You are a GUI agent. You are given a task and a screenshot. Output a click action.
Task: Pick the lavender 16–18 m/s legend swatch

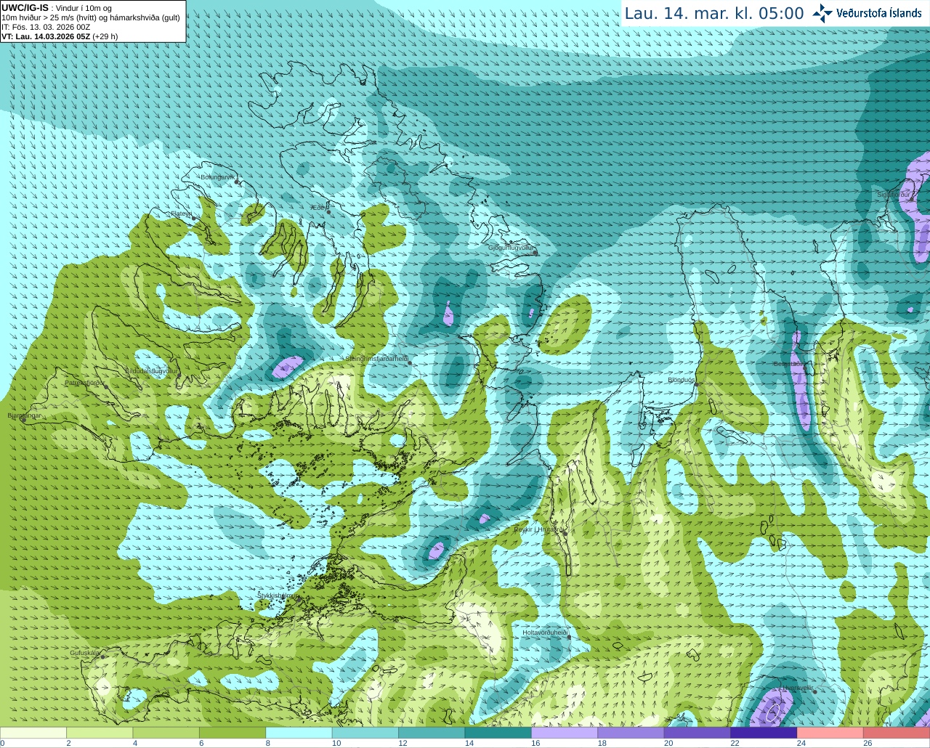click(x=565, y=733)
